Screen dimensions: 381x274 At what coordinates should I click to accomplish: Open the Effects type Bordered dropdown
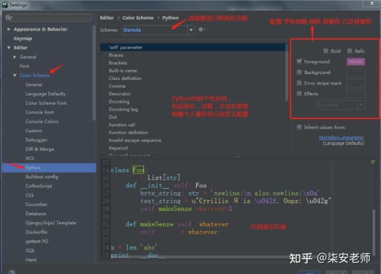pos(340,105)
